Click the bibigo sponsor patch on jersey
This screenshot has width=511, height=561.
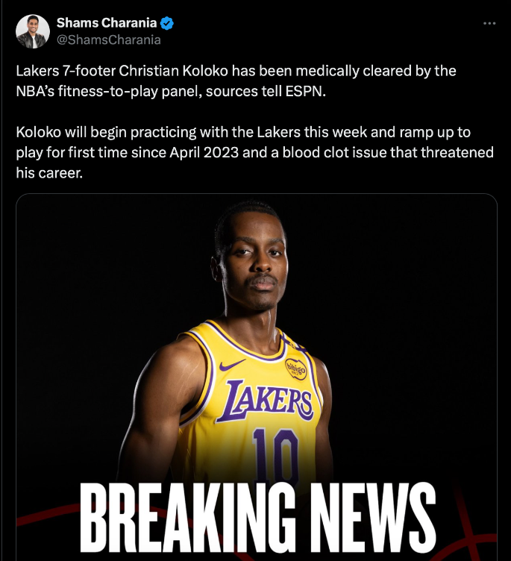click(x=295, y=369)
